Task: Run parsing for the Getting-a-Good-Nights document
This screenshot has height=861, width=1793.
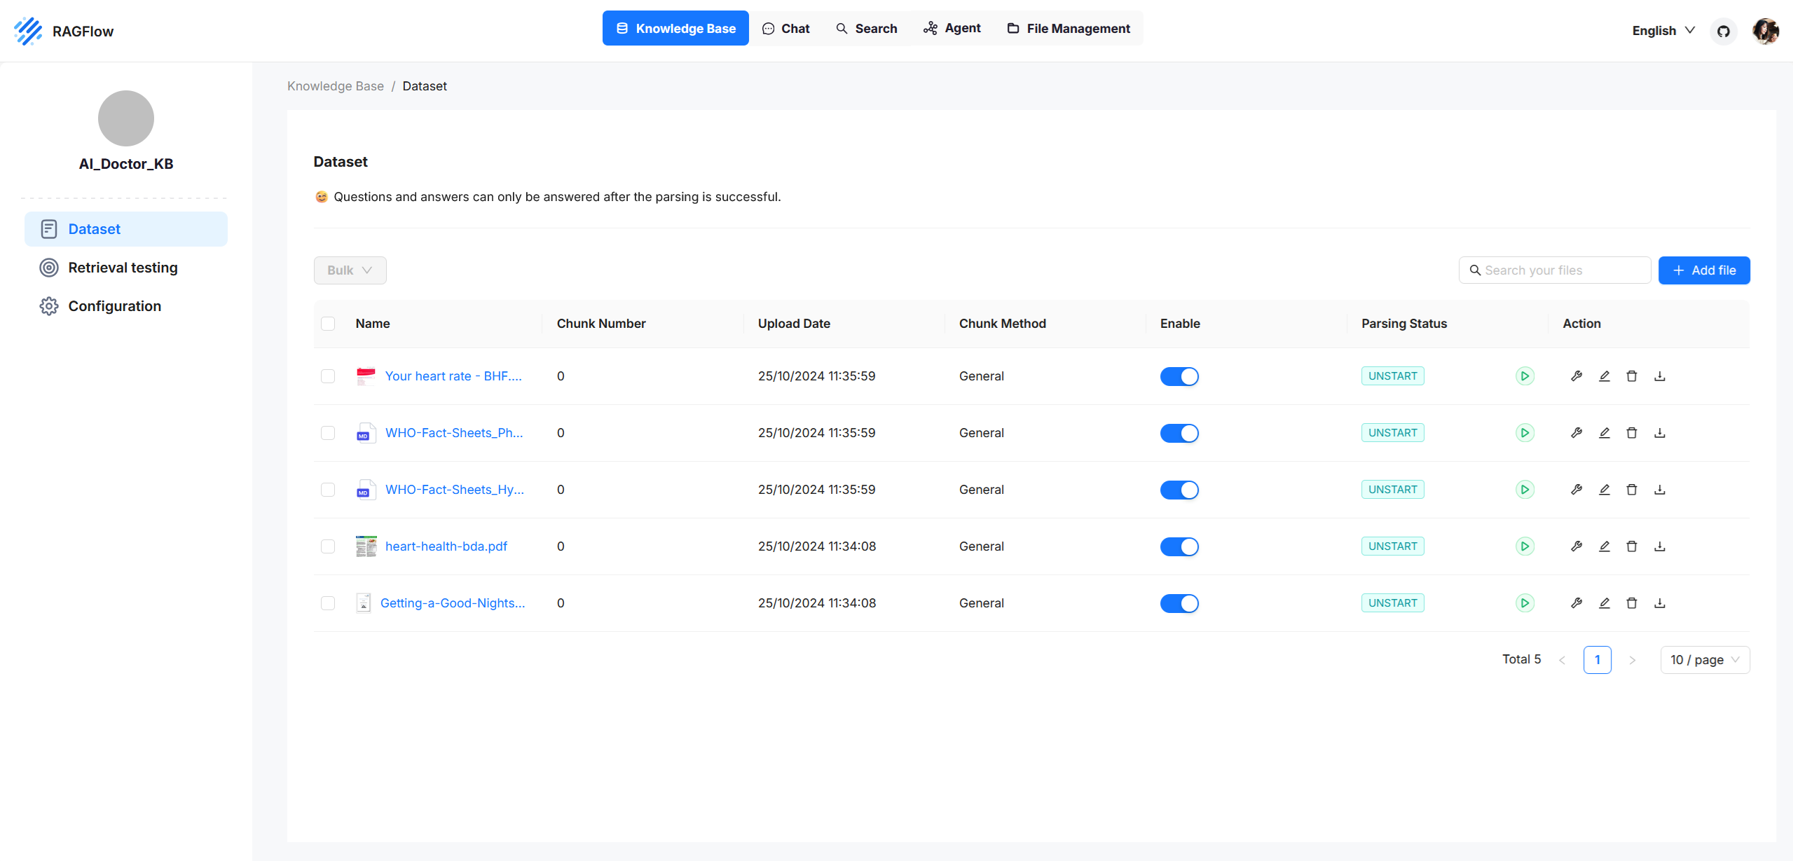Action: click(1525, 603)
